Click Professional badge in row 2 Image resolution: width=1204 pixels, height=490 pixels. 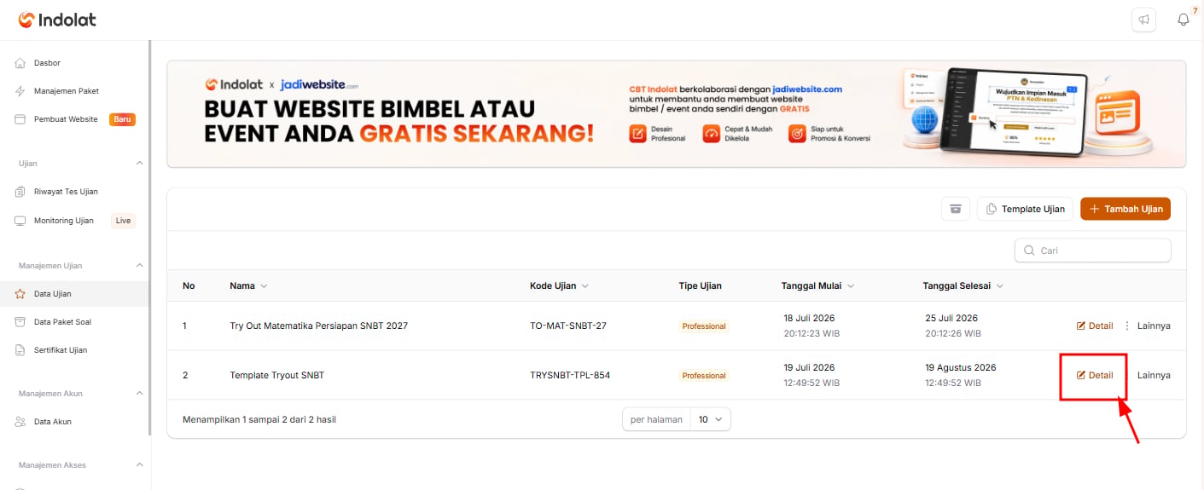[704, 376]
